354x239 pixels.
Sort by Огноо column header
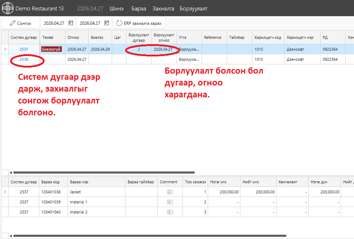coord(77,37)
